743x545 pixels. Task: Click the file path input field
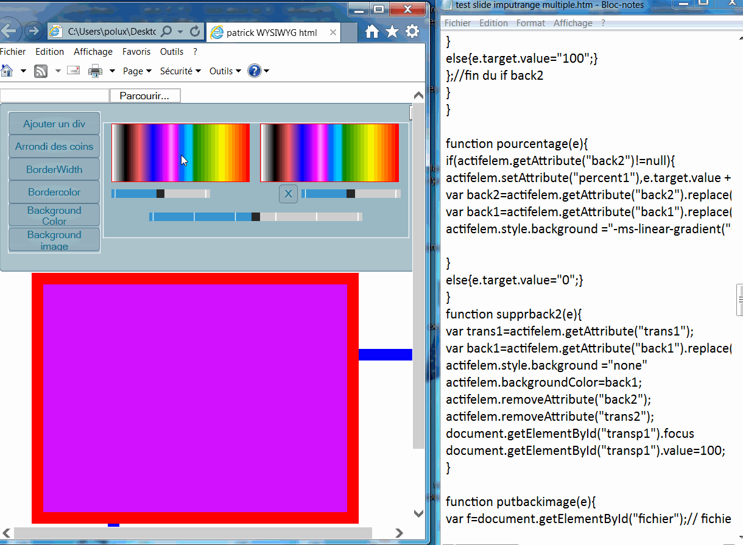coord(55,96)
